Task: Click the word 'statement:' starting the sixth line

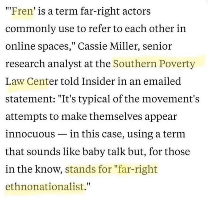Action: pos(27,99)
